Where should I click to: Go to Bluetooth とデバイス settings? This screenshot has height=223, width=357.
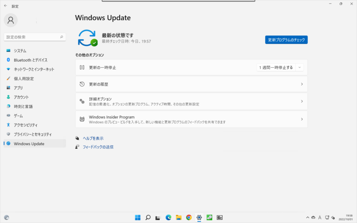click(x=30, y=60)
